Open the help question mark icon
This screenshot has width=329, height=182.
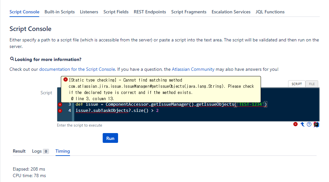click(309, 124)
